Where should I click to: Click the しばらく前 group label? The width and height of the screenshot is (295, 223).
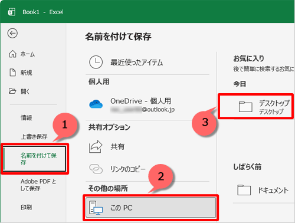click(x=247, y=167)
